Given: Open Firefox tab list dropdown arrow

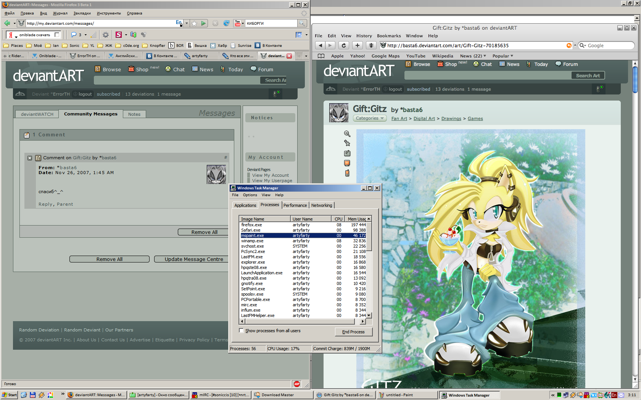Looking at the screenshot, I should tap(306, 56).
